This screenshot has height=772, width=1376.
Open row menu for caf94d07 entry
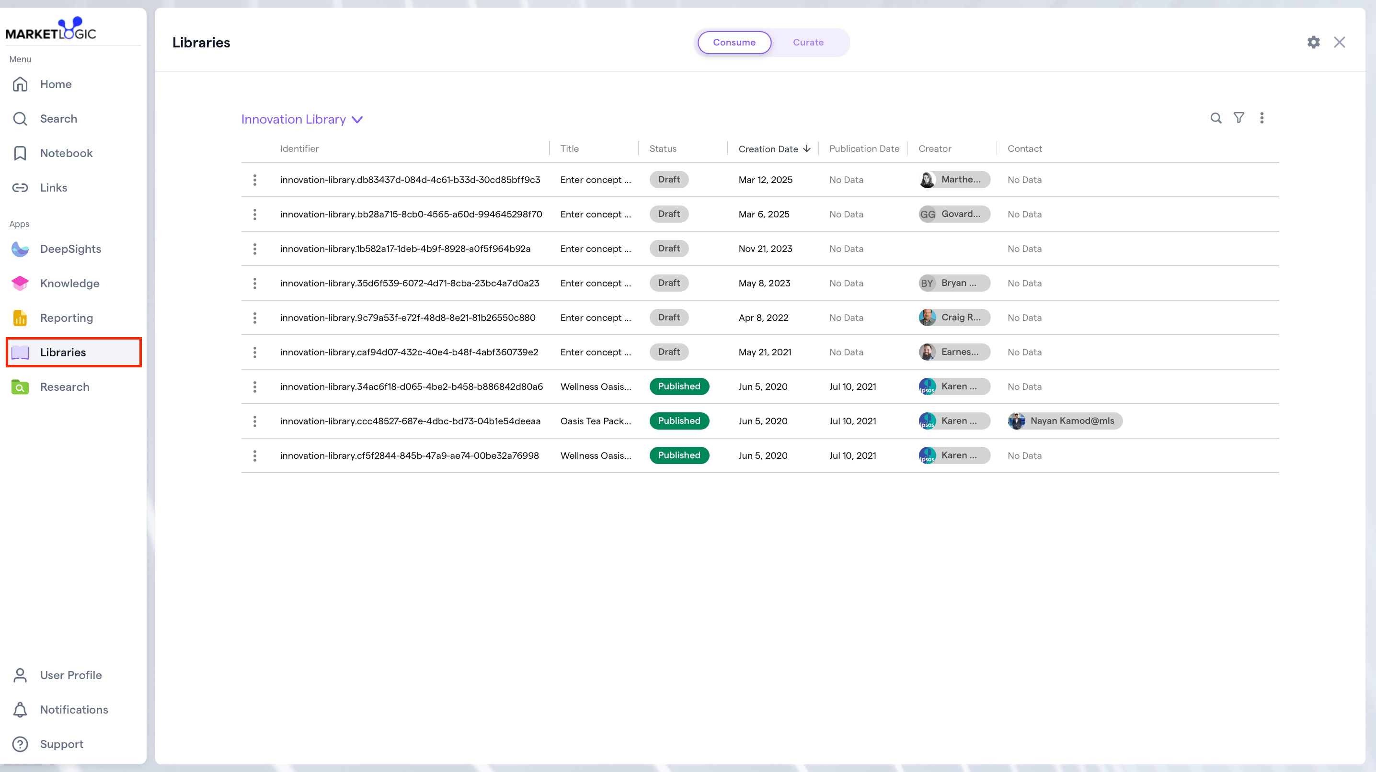(255, 352)
